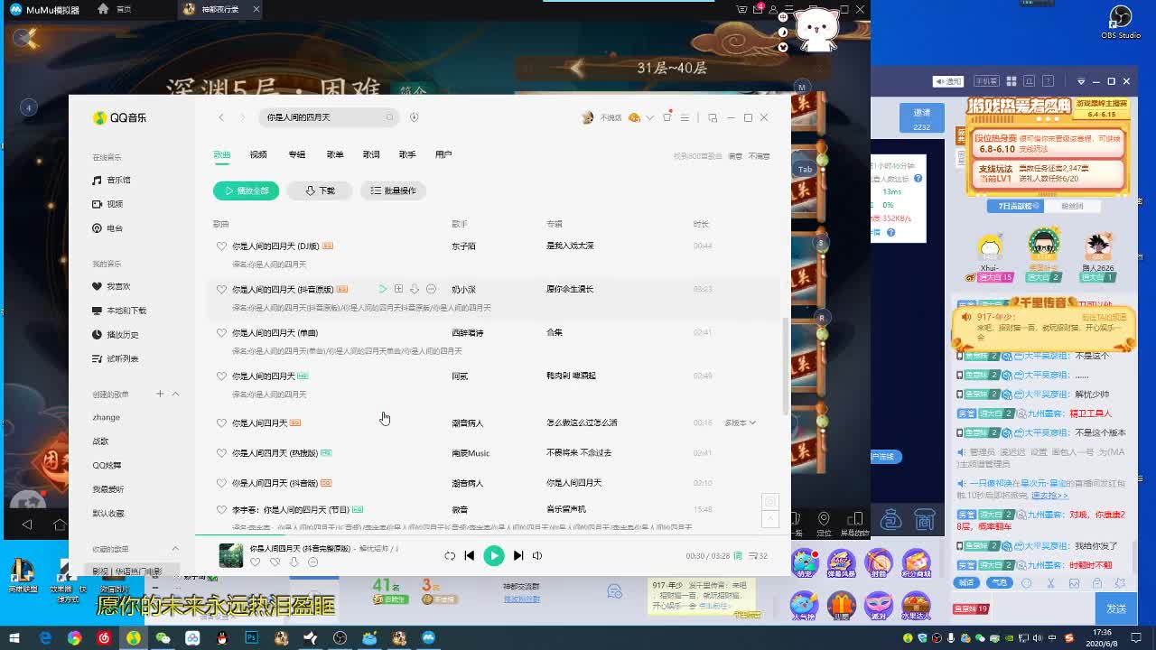Click the 批量操作 button
Image resolution: width=1156 pixels, height=650 pixels.
tap(393, 190)
